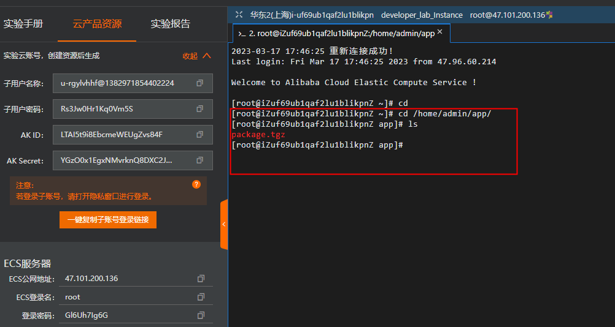Viewport: 615px width, 327px height.
Task: Click the fullscreen expand icon in terminal header
Action: point(239,15)
